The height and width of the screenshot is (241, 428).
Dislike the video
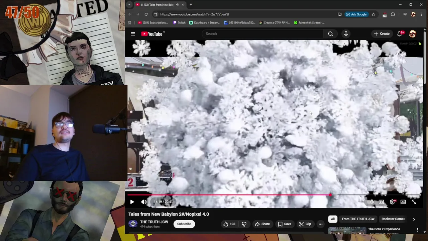pyautogui.click(x=244, y=224)
